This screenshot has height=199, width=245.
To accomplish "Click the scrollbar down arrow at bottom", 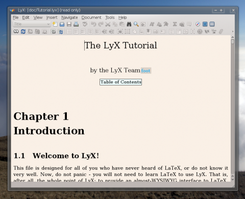I will (233, 180).
